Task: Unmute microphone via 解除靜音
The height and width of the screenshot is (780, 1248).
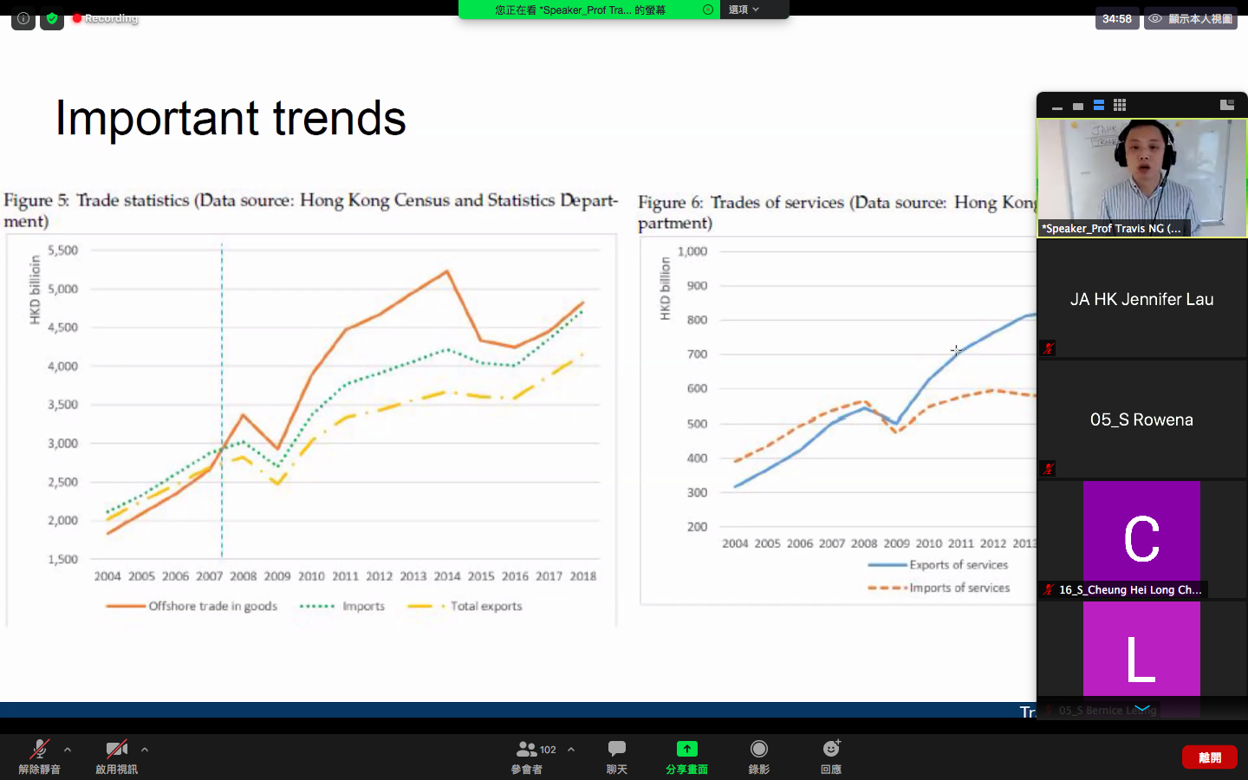Action: tap(39, 756)
